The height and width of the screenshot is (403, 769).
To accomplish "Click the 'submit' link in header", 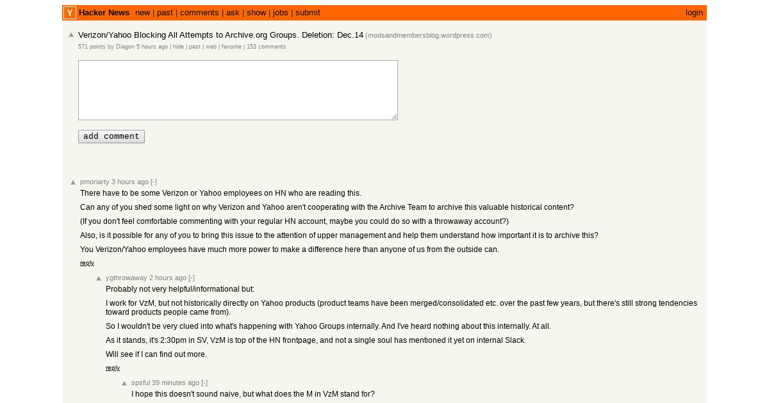I will click(x=308, y=13).
